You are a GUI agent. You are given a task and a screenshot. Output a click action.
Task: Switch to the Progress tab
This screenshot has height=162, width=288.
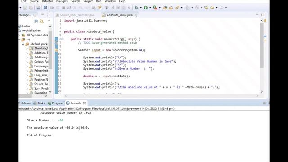pos(55,103)
